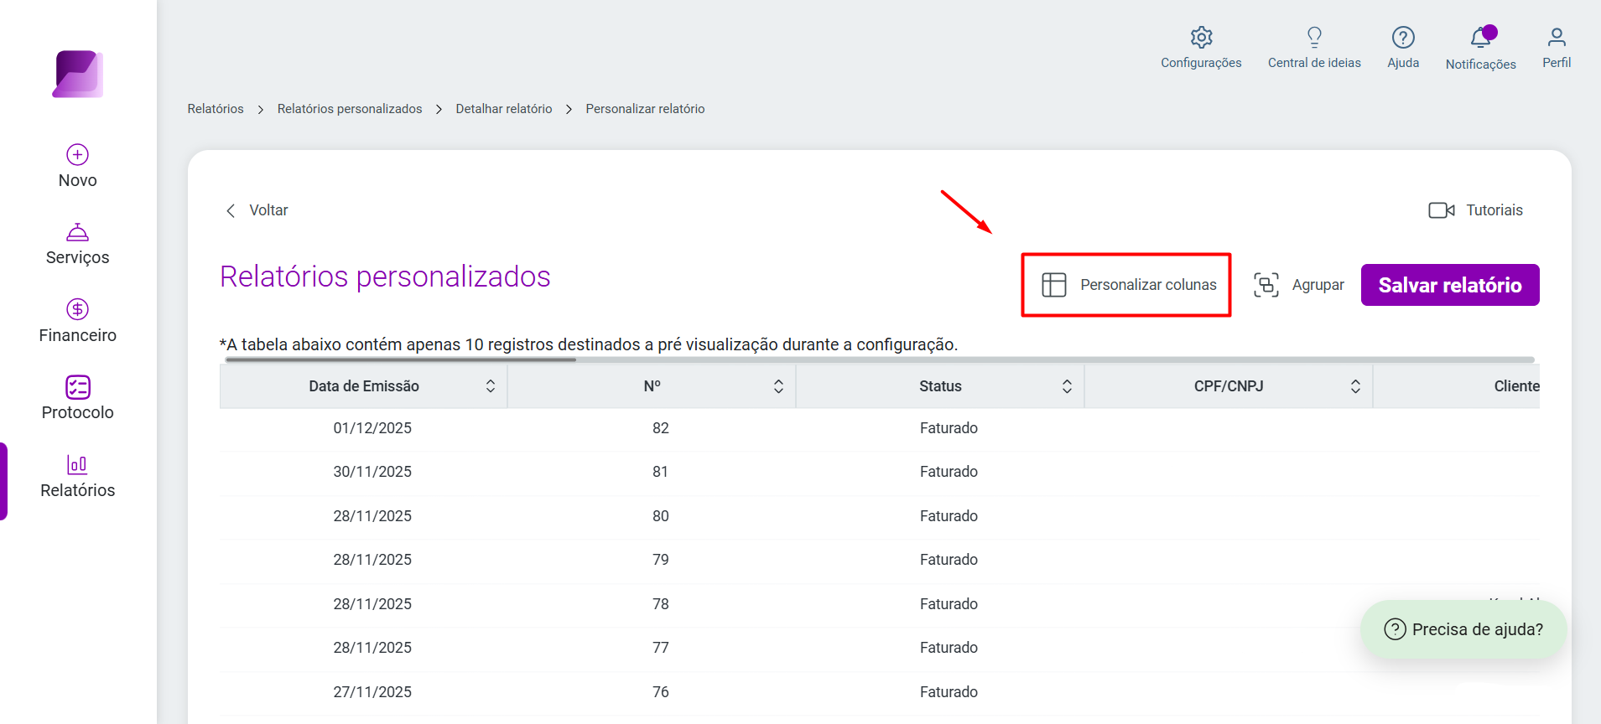
Task: Click the Data de Emissão header text
Action: (364, 386)
